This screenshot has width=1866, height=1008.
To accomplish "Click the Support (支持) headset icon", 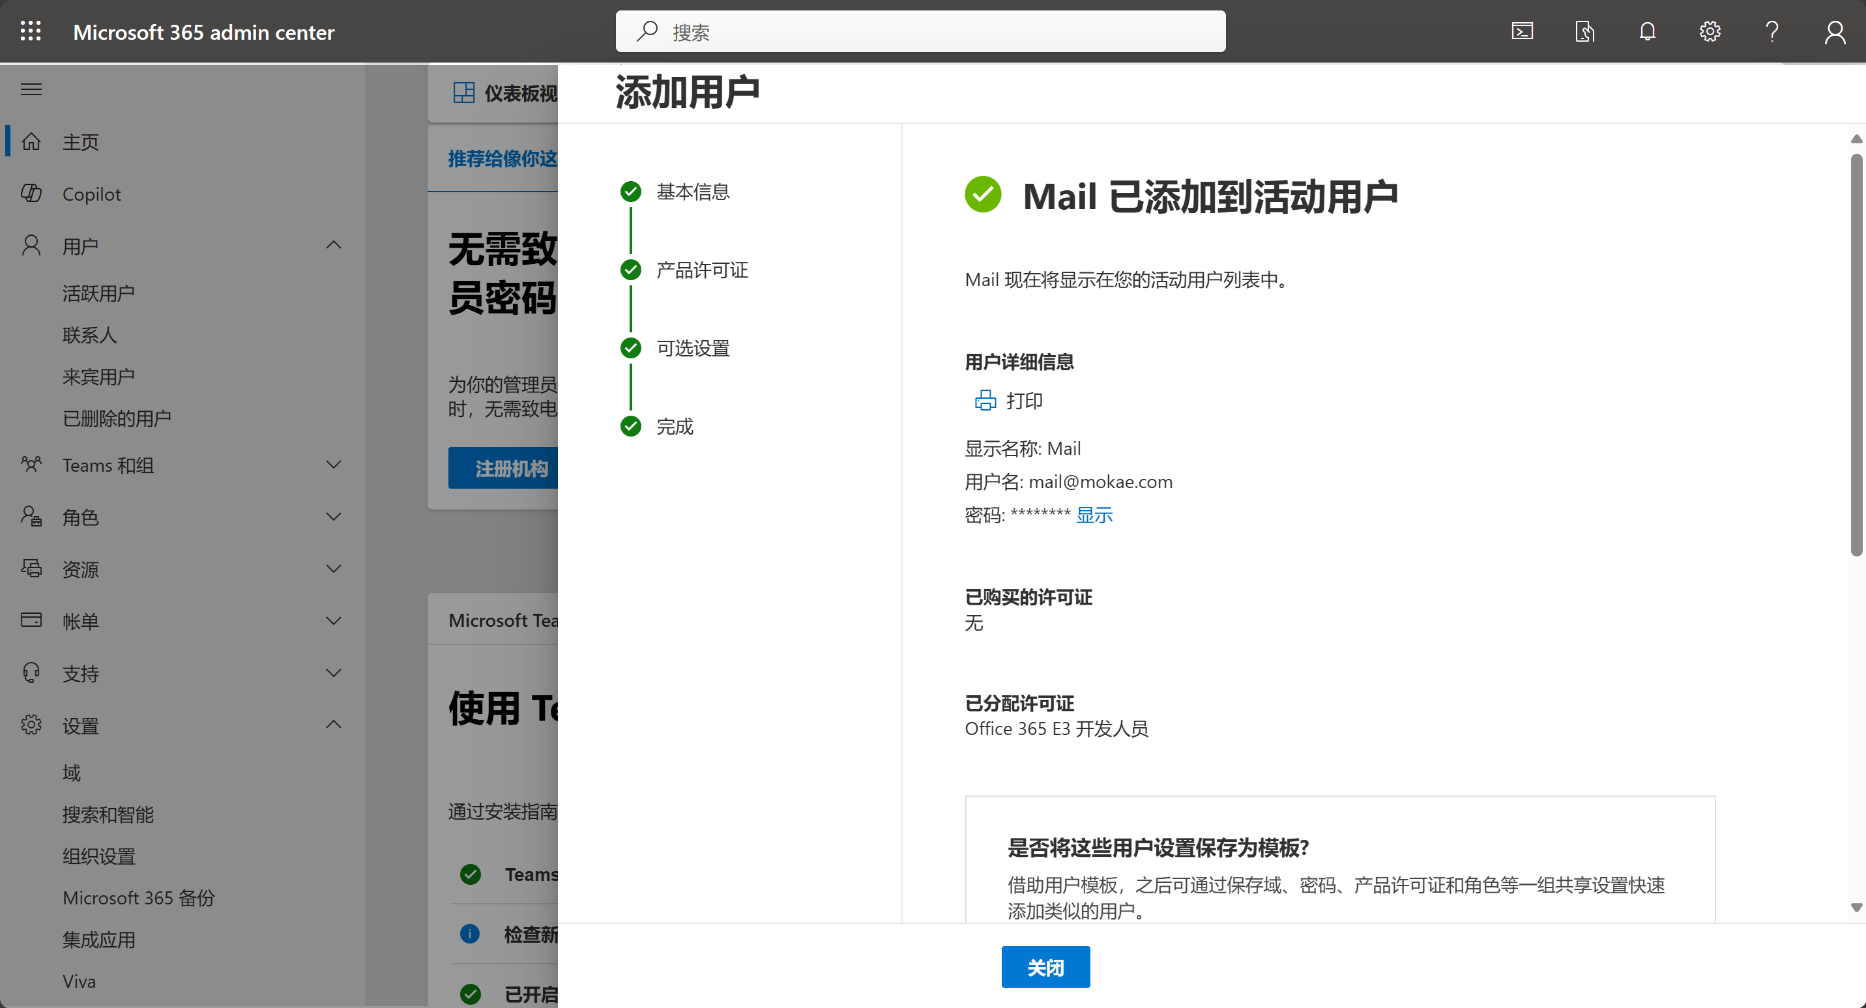I will pos(31,672).
